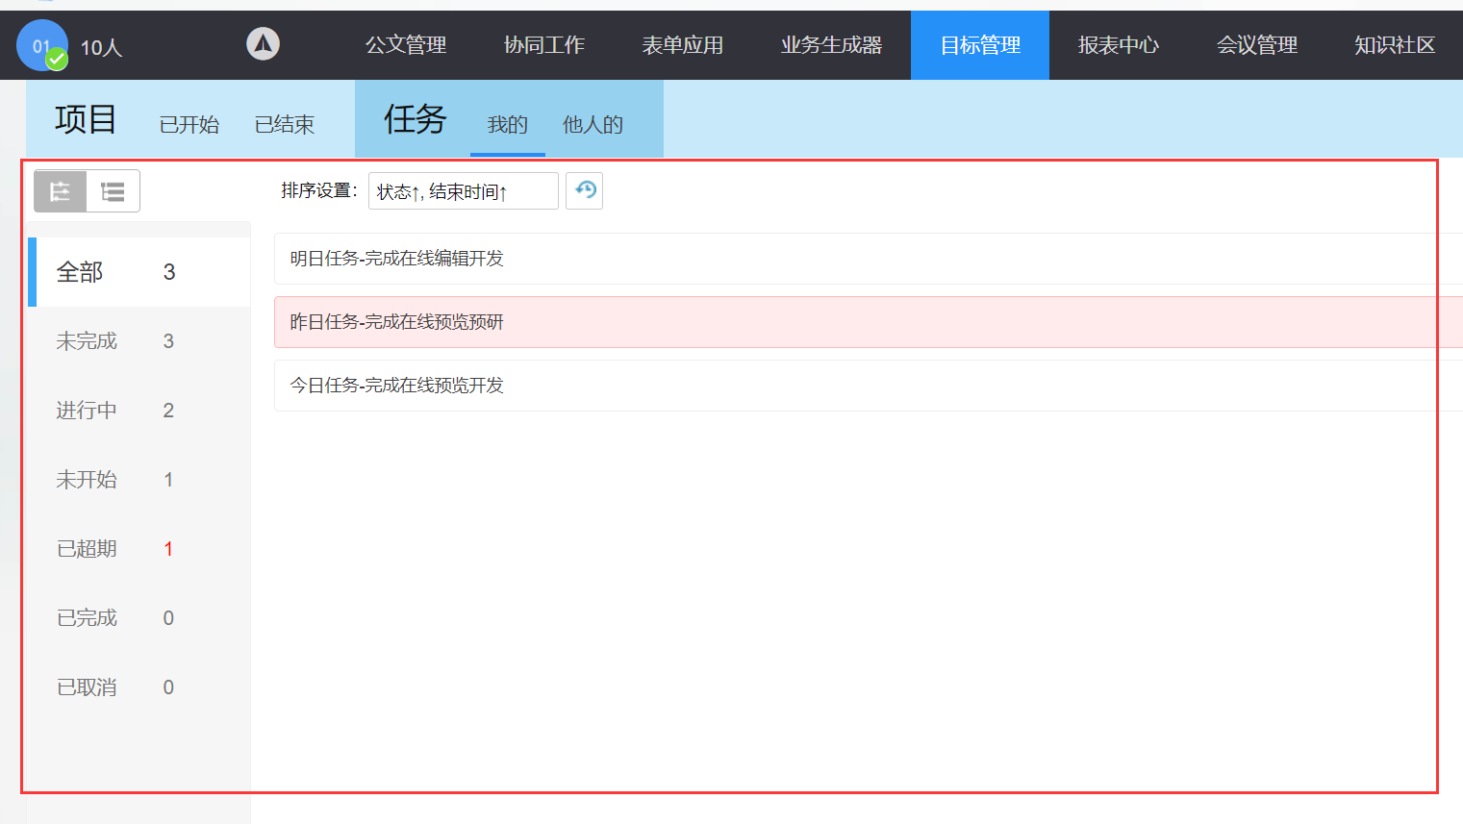
Task: Click the navigation arrow icon in header
Action: point(263,44)
